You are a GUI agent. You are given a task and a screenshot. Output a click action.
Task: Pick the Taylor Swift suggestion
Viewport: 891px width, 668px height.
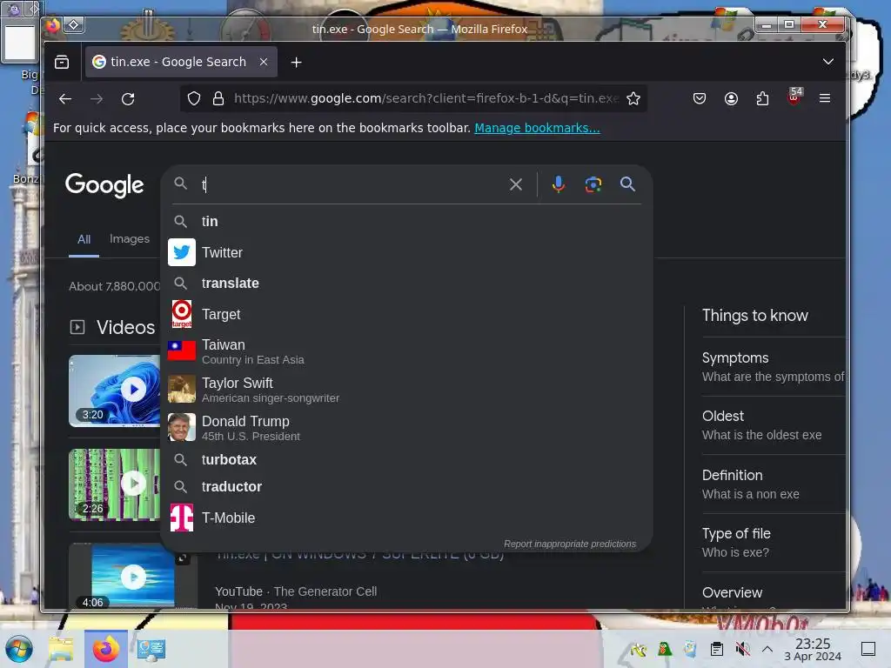tap(406, 390)
